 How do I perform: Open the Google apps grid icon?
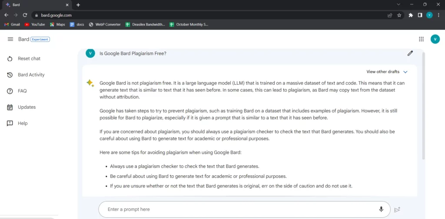click(x=421, y=39)
